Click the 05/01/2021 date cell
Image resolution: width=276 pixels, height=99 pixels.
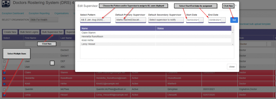(x=219, y=89)
